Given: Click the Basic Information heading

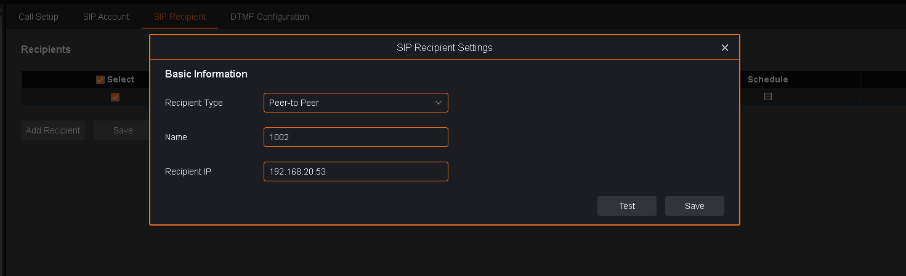Looking at the screenshot, I should click(x=206, y=74).
